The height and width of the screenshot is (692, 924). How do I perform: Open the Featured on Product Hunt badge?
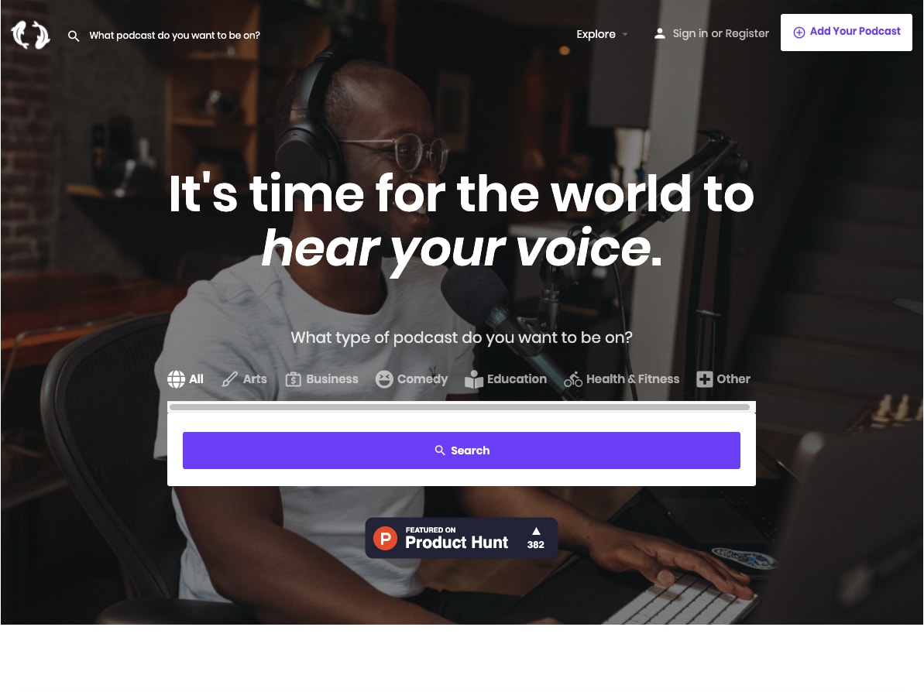click(462, 538)
